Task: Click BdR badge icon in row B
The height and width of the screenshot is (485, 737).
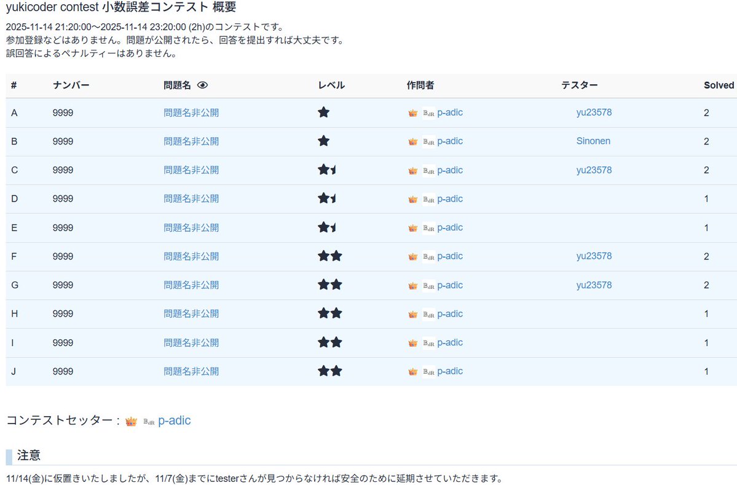Action: [428, 141]
